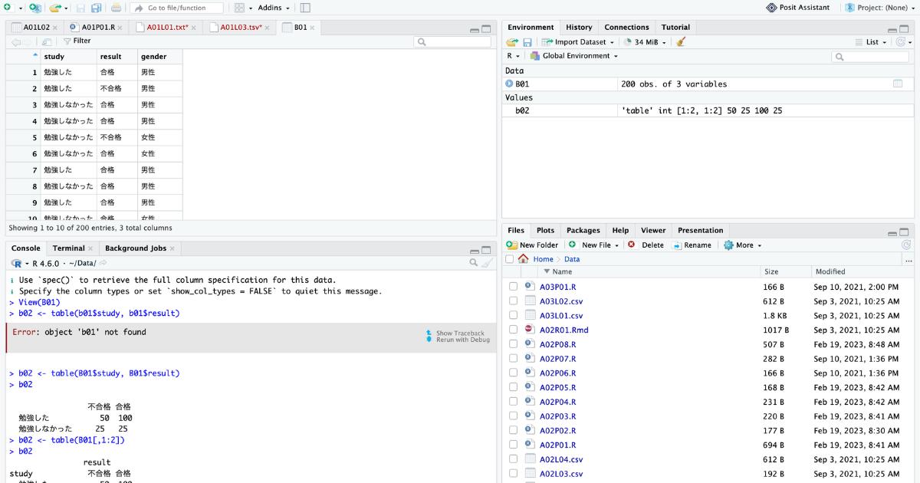Click the Posit Assistant button

[797, 8]
